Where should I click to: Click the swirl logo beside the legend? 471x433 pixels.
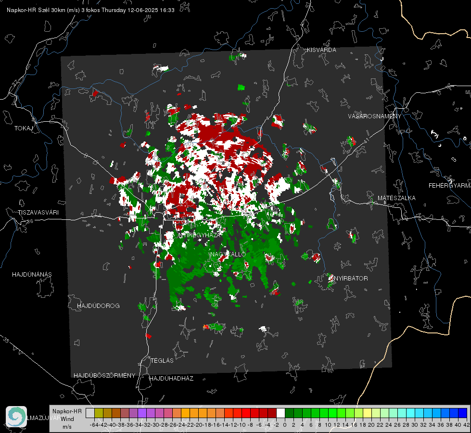[x=16, y=417]
